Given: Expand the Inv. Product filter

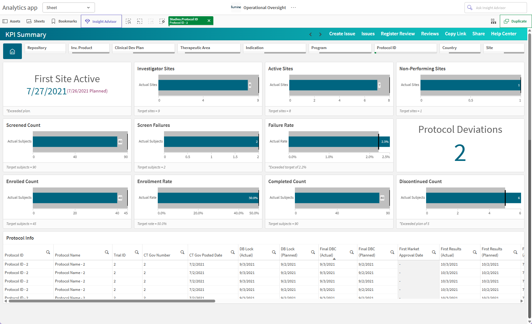Looking at the screenshot, I should tap(89, 48).
